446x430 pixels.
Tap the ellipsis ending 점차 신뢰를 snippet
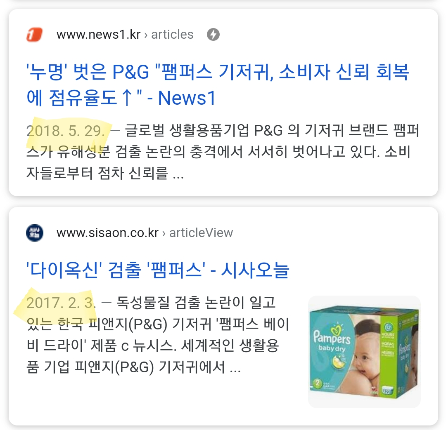pos(178,174)
